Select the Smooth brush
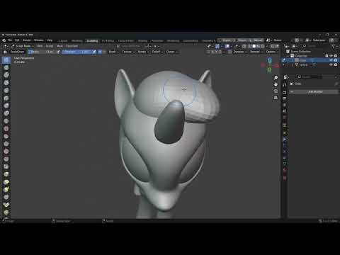Image resolution: width=340 pixels, height=255 pixels. click(6, 129)
